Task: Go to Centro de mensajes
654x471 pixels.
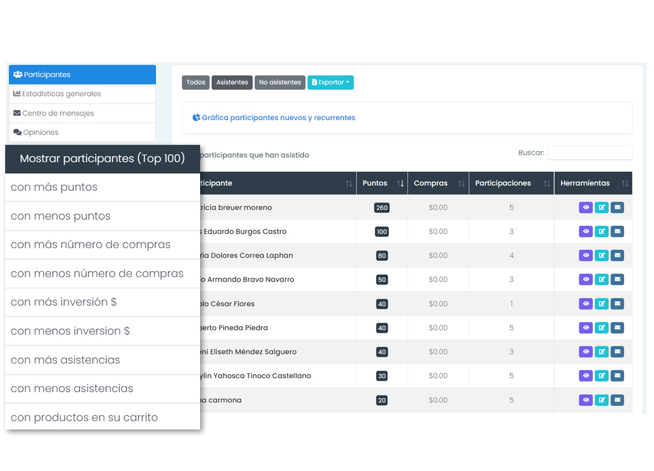Action: [x=58, y=113]
